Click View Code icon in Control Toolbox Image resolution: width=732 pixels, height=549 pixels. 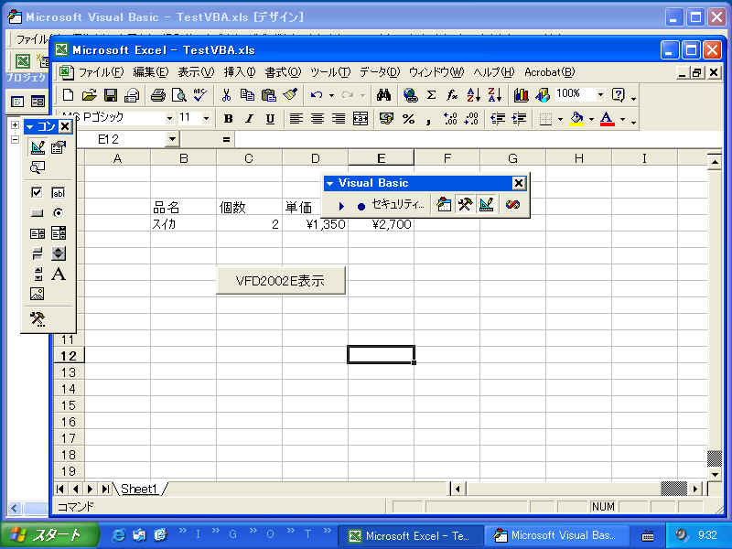pos(38,167)
